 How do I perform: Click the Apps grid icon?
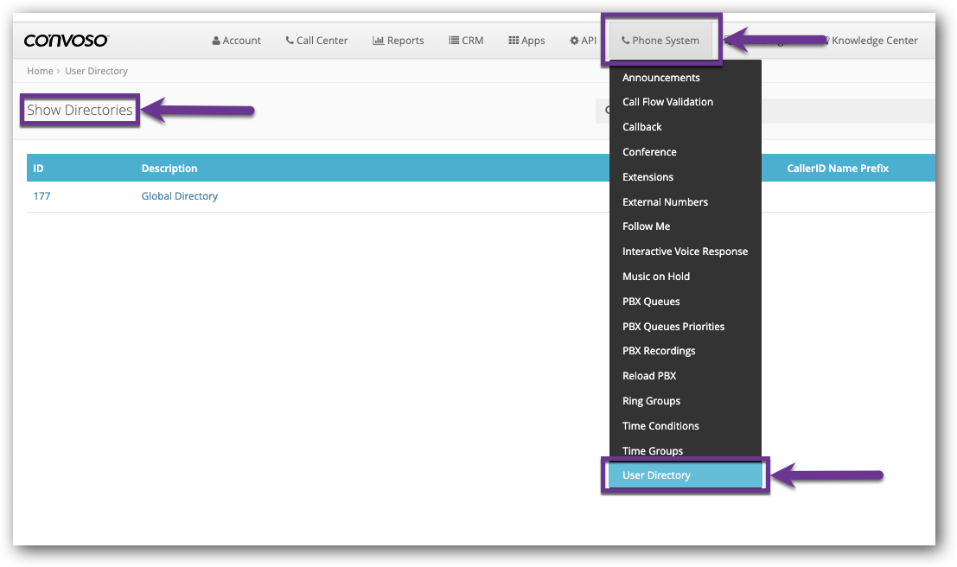(513, 40)
